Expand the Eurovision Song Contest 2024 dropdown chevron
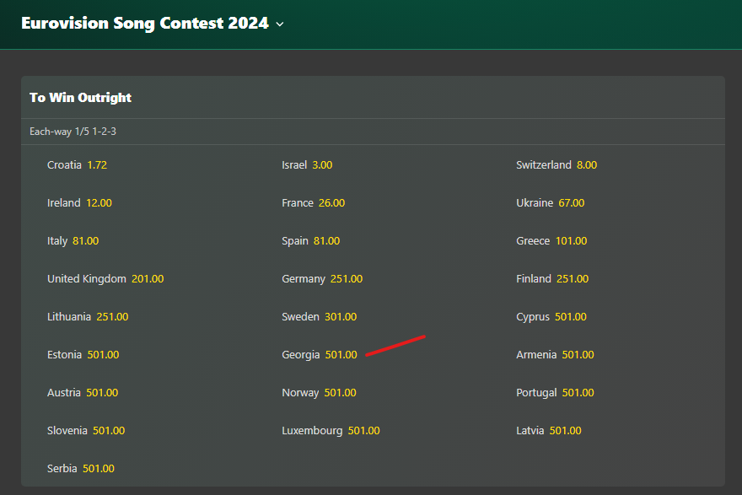This screenshot has height=495, width=742. (280, 24)
